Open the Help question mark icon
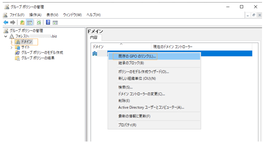The width and height of the screenshot is (266, 147). pyautogui.click(x=48, y=22)
